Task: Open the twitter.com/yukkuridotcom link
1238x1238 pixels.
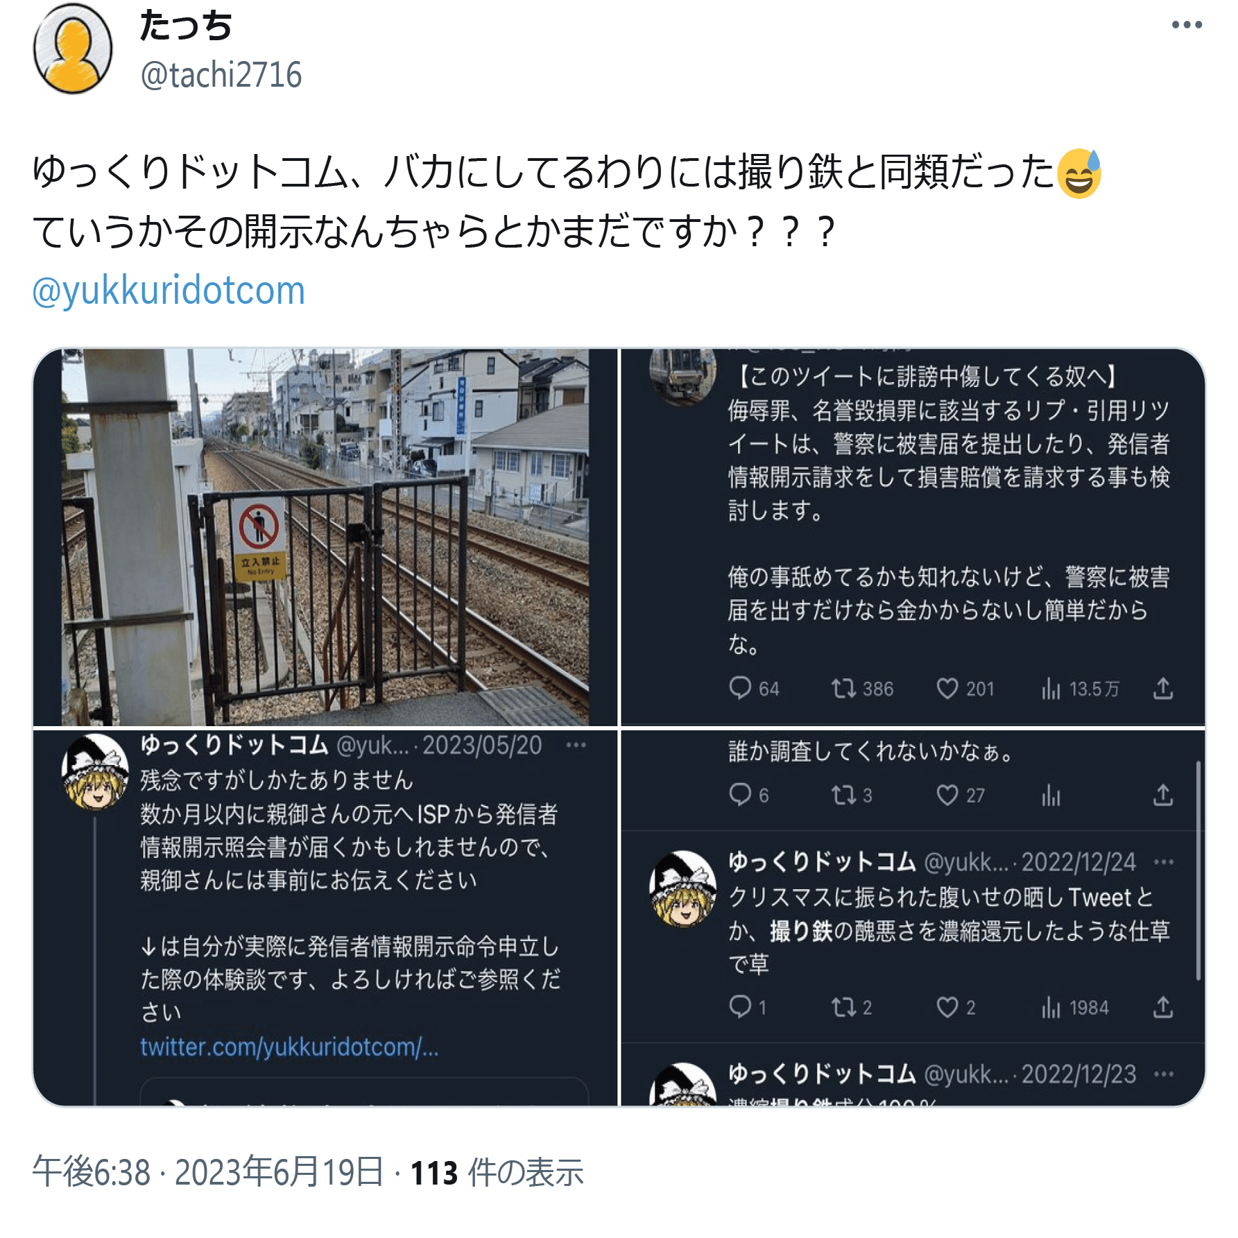Action: click(289, 1046)
